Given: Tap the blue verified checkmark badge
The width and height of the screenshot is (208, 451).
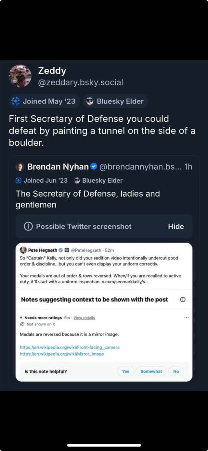Looking at the screenshot, I should pyautogui.click(x=93, y=167).
